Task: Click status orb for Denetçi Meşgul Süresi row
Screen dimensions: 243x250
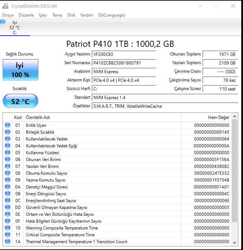Action: click(8, 187)
